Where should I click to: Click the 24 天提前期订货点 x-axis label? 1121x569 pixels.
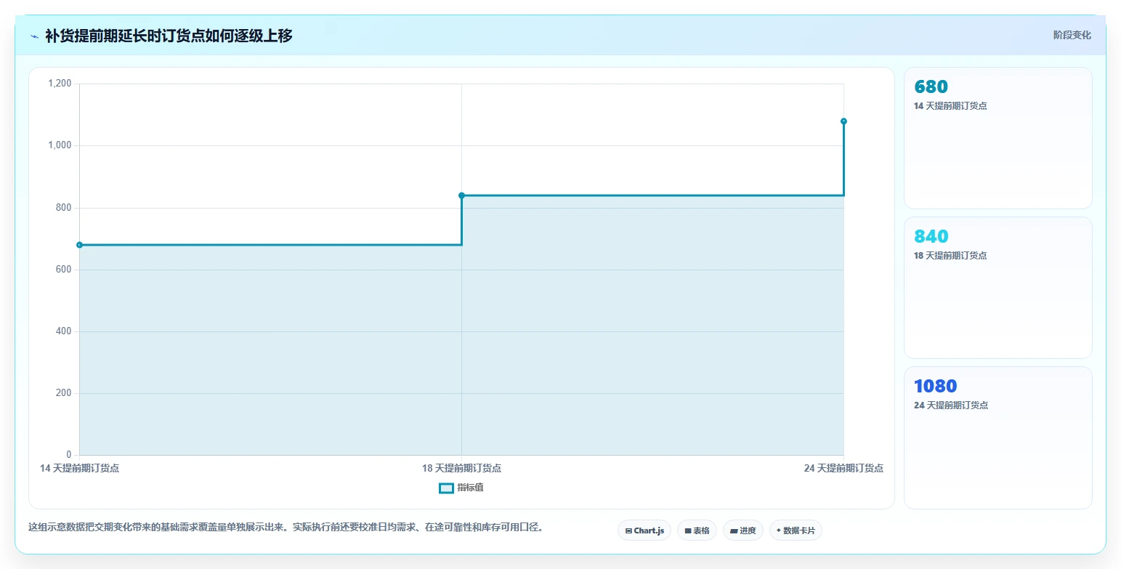[x=843, y=468]
